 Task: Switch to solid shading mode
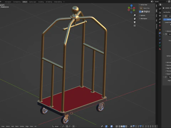tap(122, 126)
